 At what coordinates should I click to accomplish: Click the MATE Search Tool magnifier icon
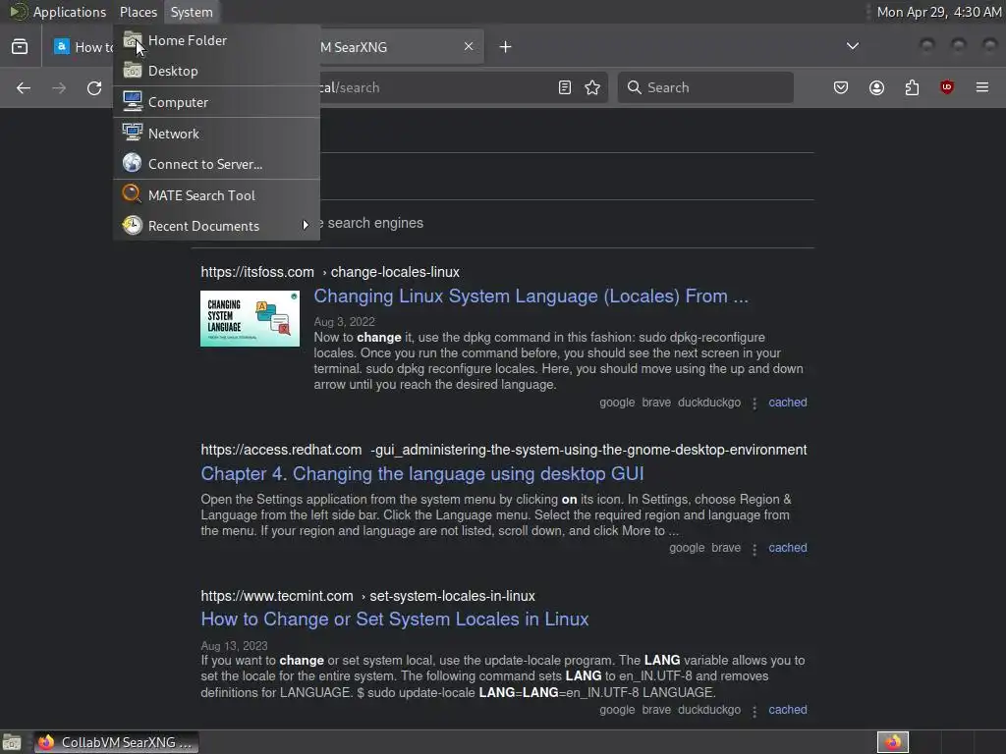tap(133, 194)
